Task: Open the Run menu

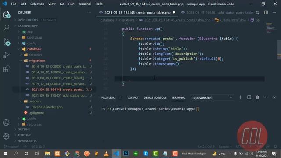Action: click(71, 4)
